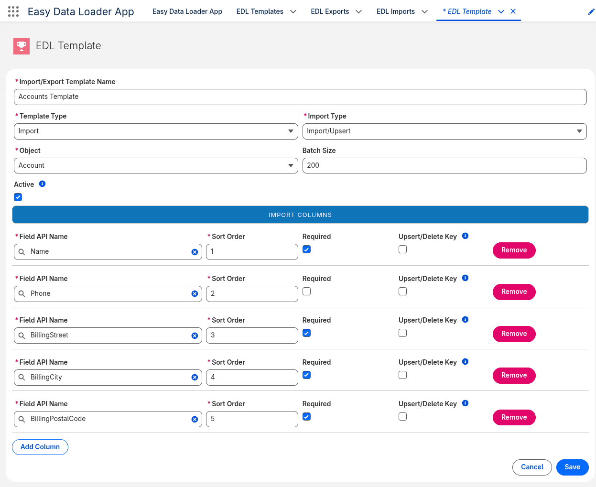Screen dimensions: 596x487
Task: Show Upsert/Delete Key info for BillingPostalCode row
Action: click(x=466, y=403)
